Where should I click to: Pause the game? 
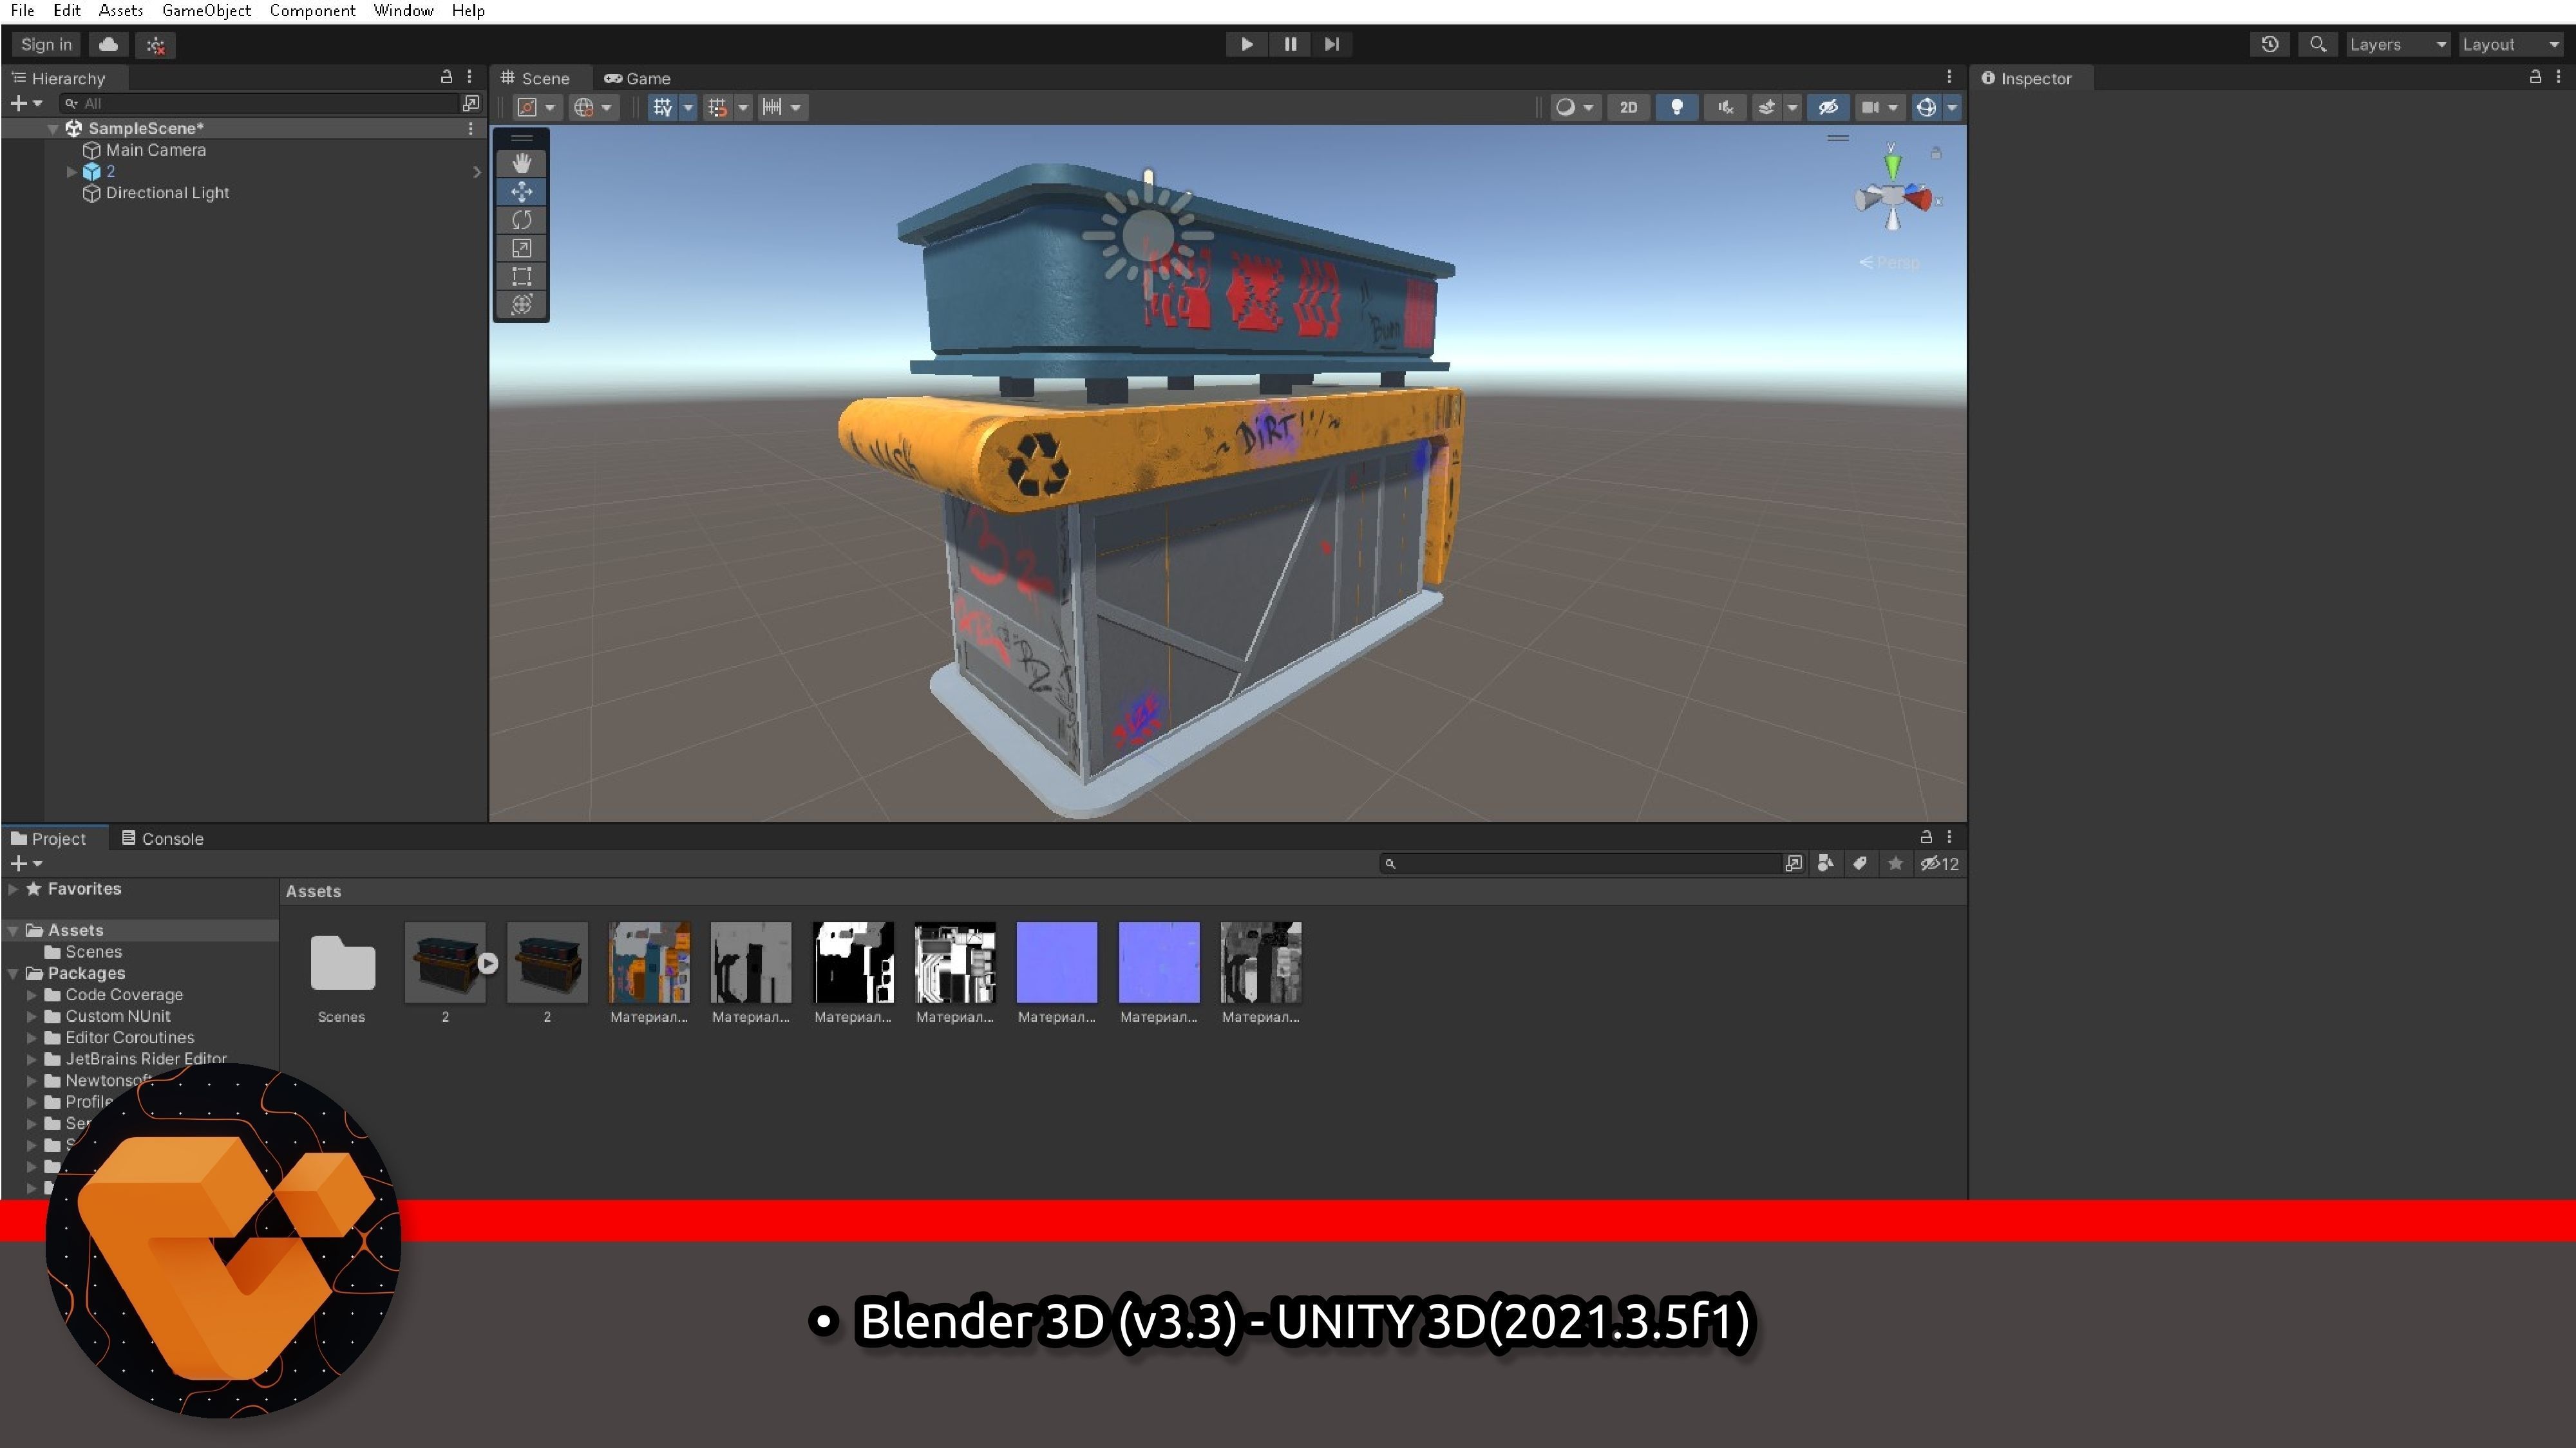1290,44
